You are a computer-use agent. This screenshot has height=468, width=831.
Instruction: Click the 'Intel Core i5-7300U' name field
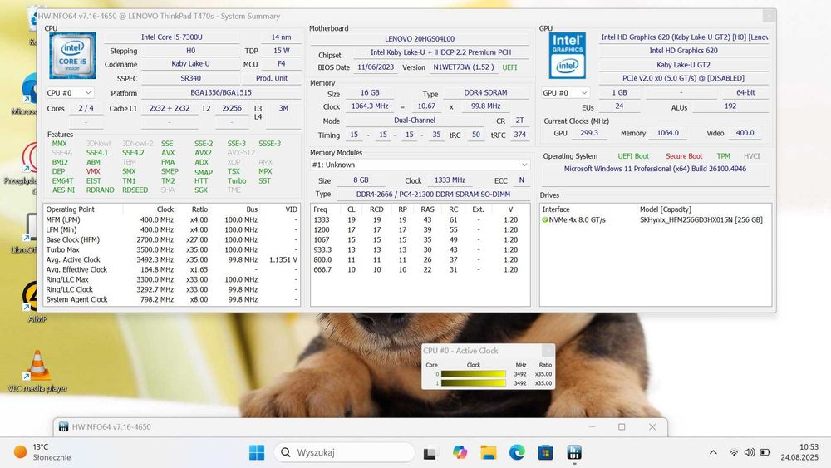coord(172,37)
